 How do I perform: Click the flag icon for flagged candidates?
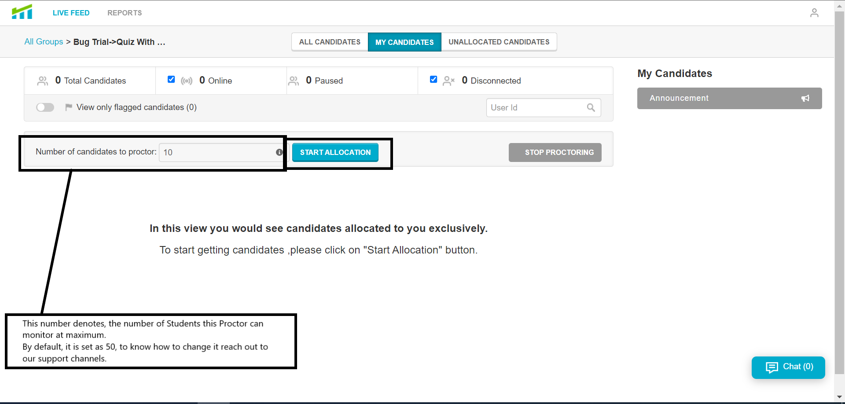click(69, 107)
